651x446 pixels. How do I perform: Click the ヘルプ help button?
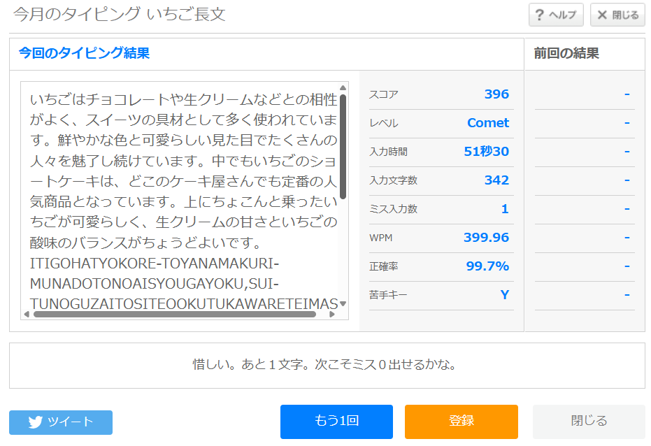pos(556,15)
